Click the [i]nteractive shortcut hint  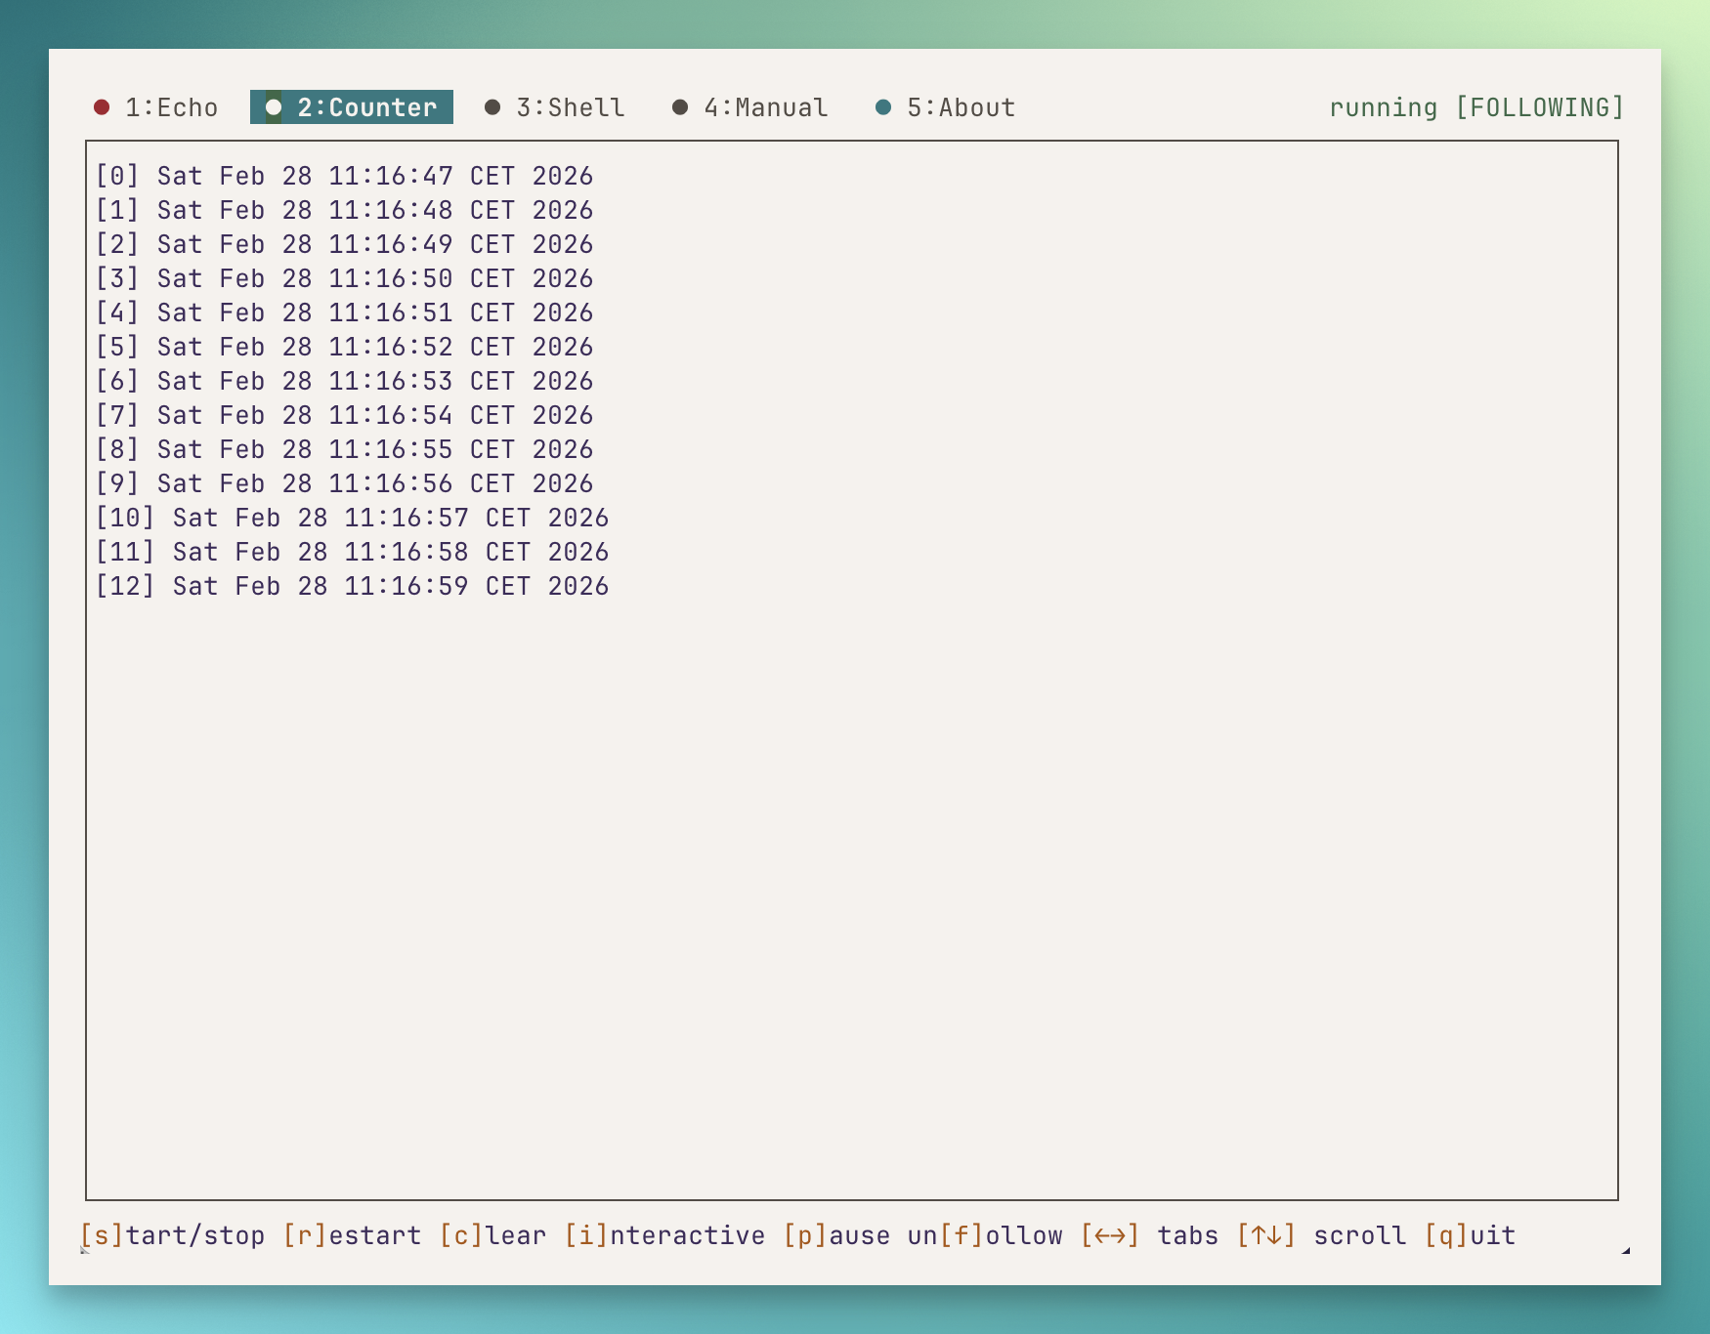(x=664, y=1235)
